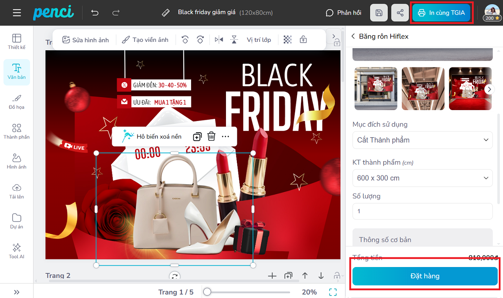This screenshot has height=298, width=503.
Task: Adjust the zoom level slider
Action: 207,292
